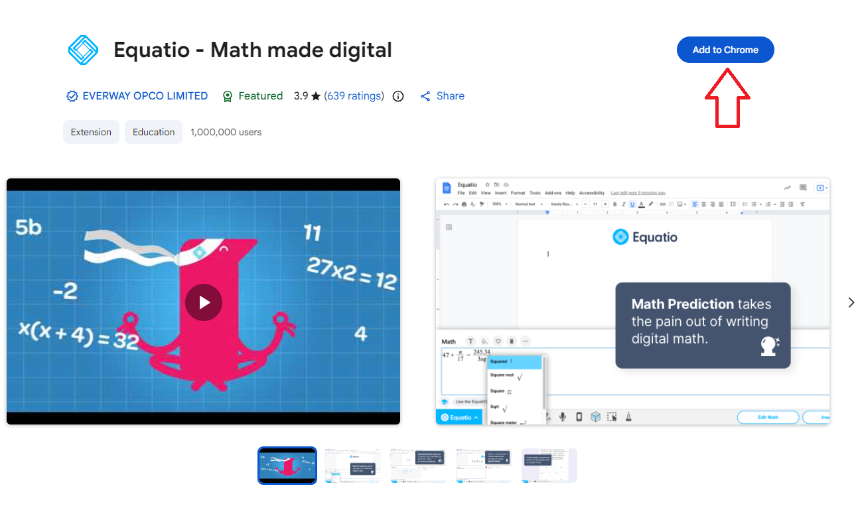
Task: Click the large Math Prediction screenshot preview
Action: point(632,301)
